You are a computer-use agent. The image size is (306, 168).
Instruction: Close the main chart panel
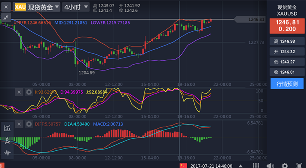click(6, 7)
